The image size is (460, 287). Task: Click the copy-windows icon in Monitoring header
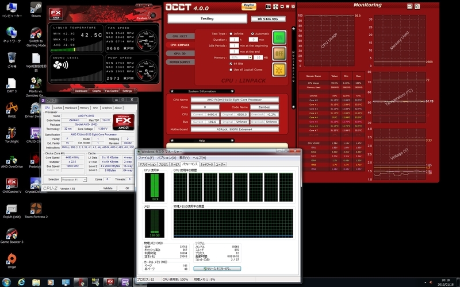[417, 6]
